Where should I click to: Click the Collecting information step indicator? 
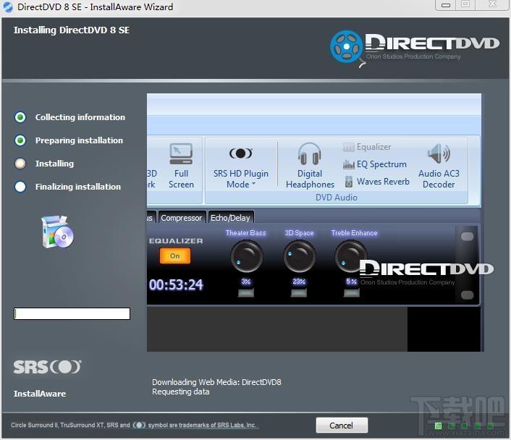20,117
